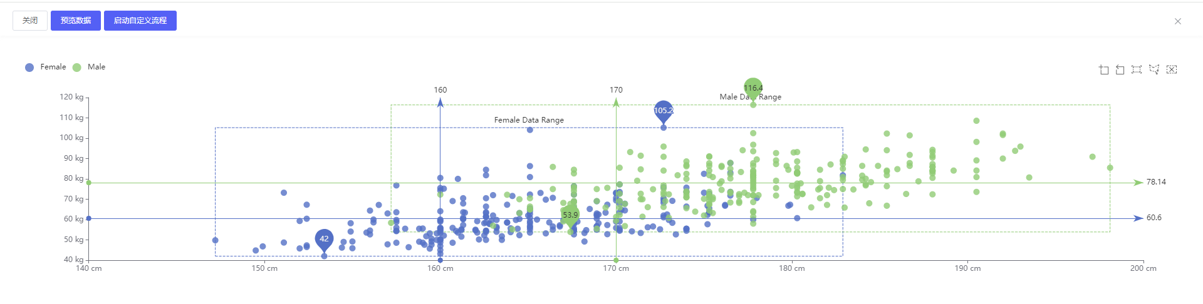Screen dimensions: 1203x304
Task: Select the lasso polygon selection tool
Action: tap(1154, 69)
